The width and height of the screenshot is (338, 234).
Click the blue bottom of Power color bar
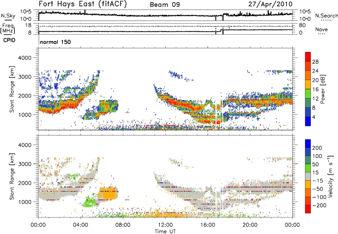point(308,121)
